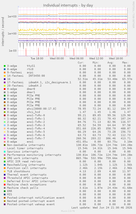Click Posted-interrupt notification event label
This screenshot has width=136, height=214.
click(x=36, y=198)
